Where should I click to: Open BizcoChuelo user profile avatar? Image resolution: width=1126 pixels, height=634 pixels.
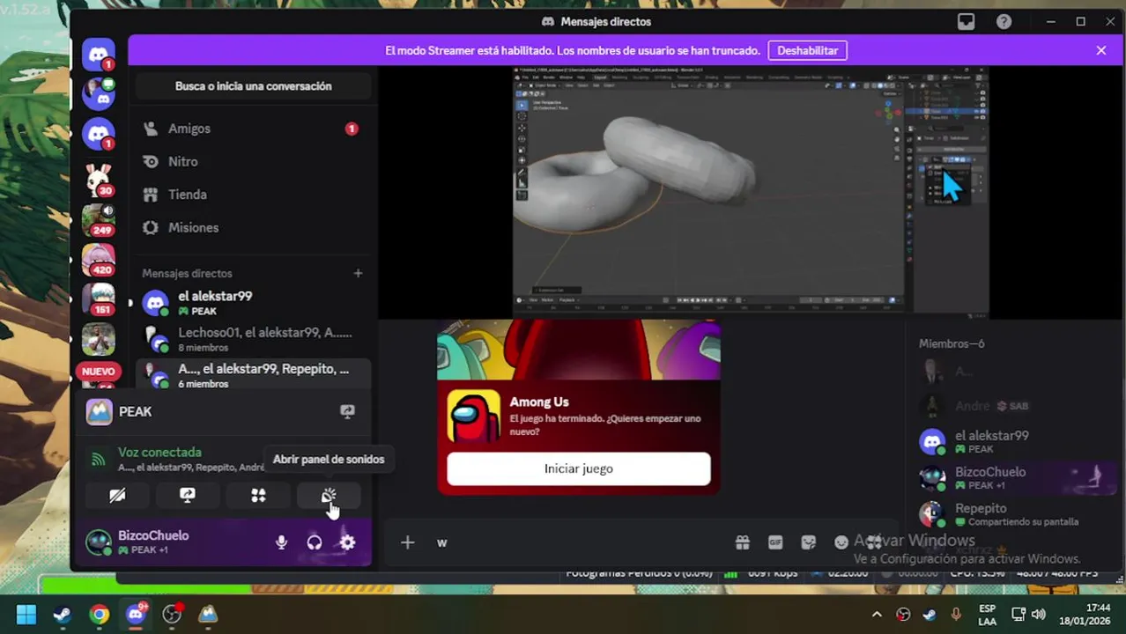[99, 542]
